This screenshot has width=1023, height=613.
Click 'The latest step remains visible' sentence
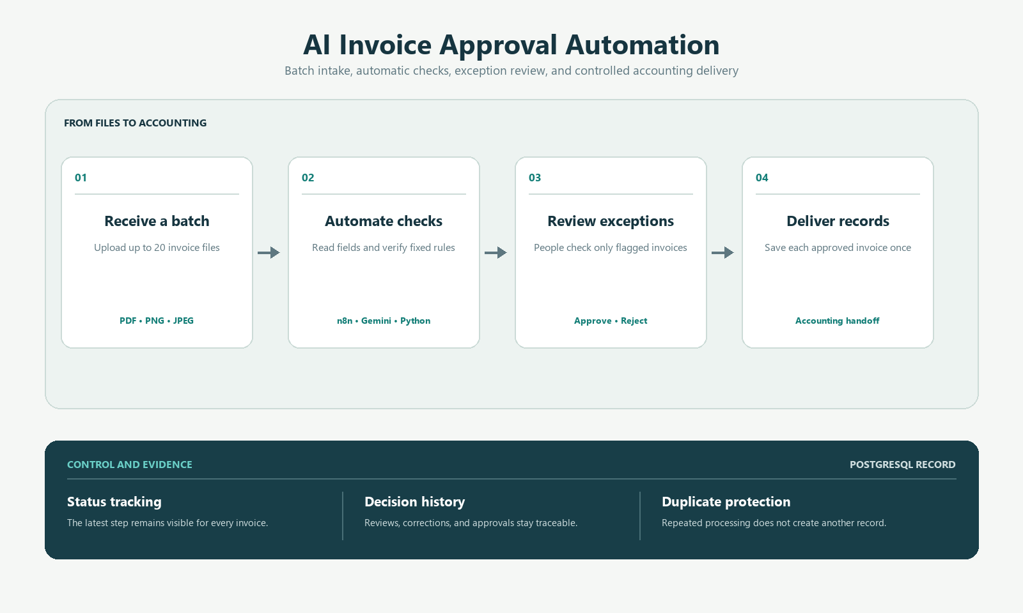click(168, 523)
